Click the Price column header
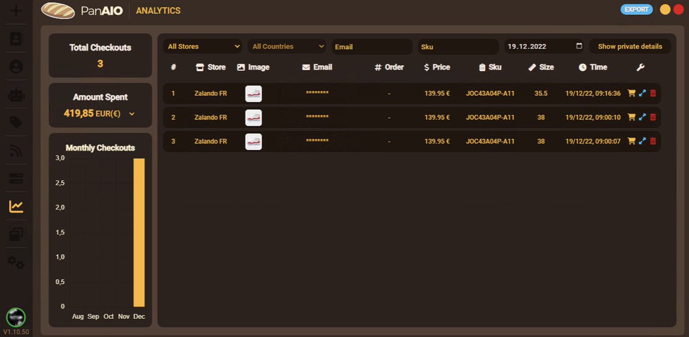Viewport: 689px width, 337px height. (437, 67)
